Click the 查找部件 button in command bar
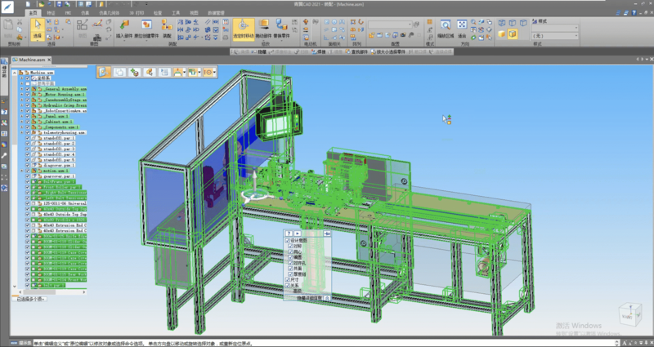The width and height of the screenshot is (654, 347). 358,52
